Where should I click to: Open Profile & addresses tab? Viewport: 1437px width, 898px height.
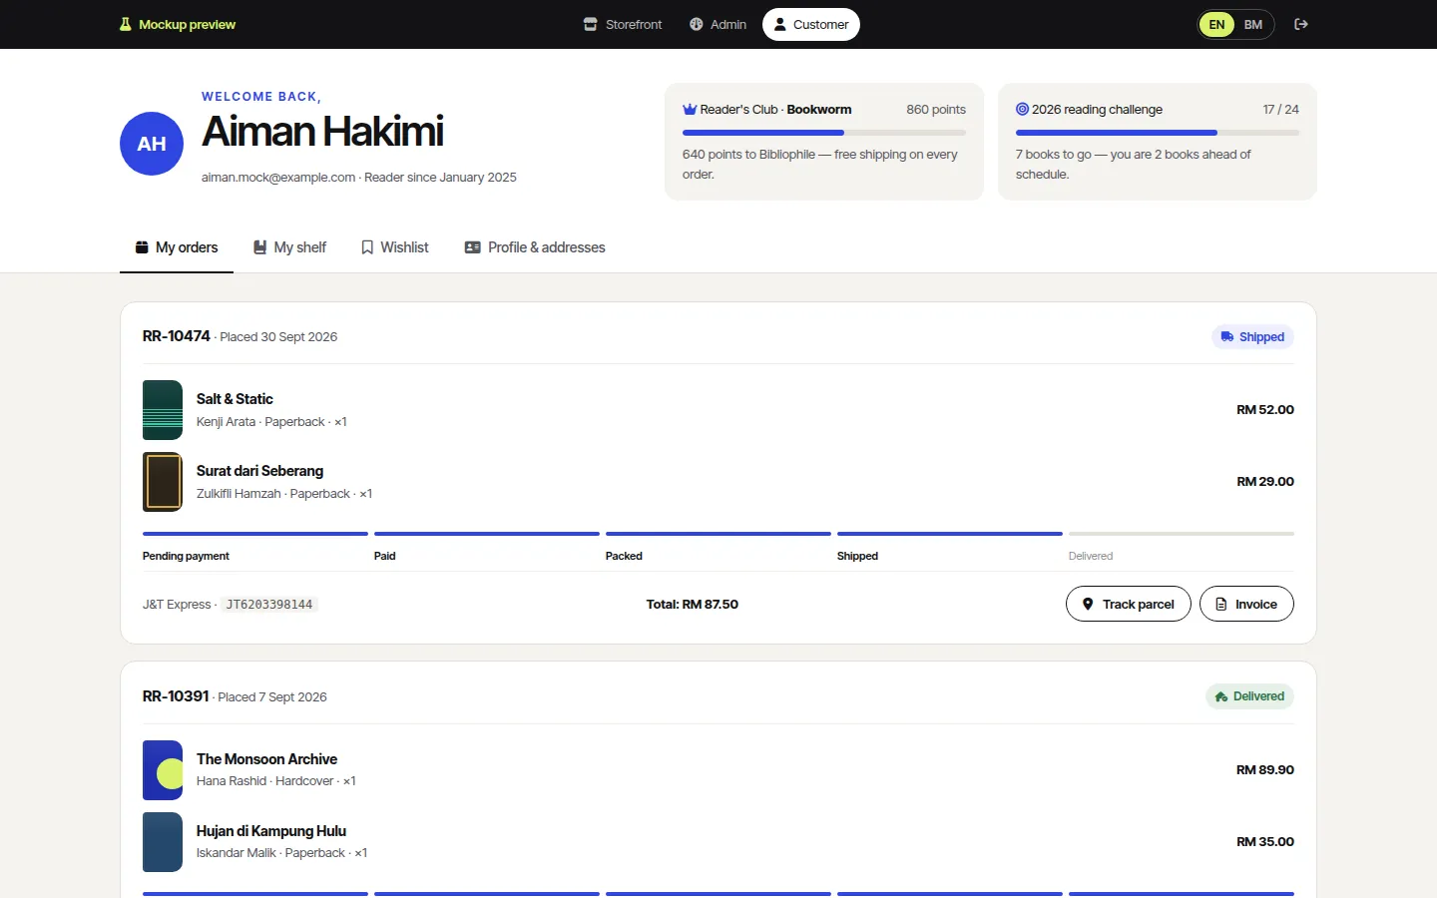(x=535, y=247)
